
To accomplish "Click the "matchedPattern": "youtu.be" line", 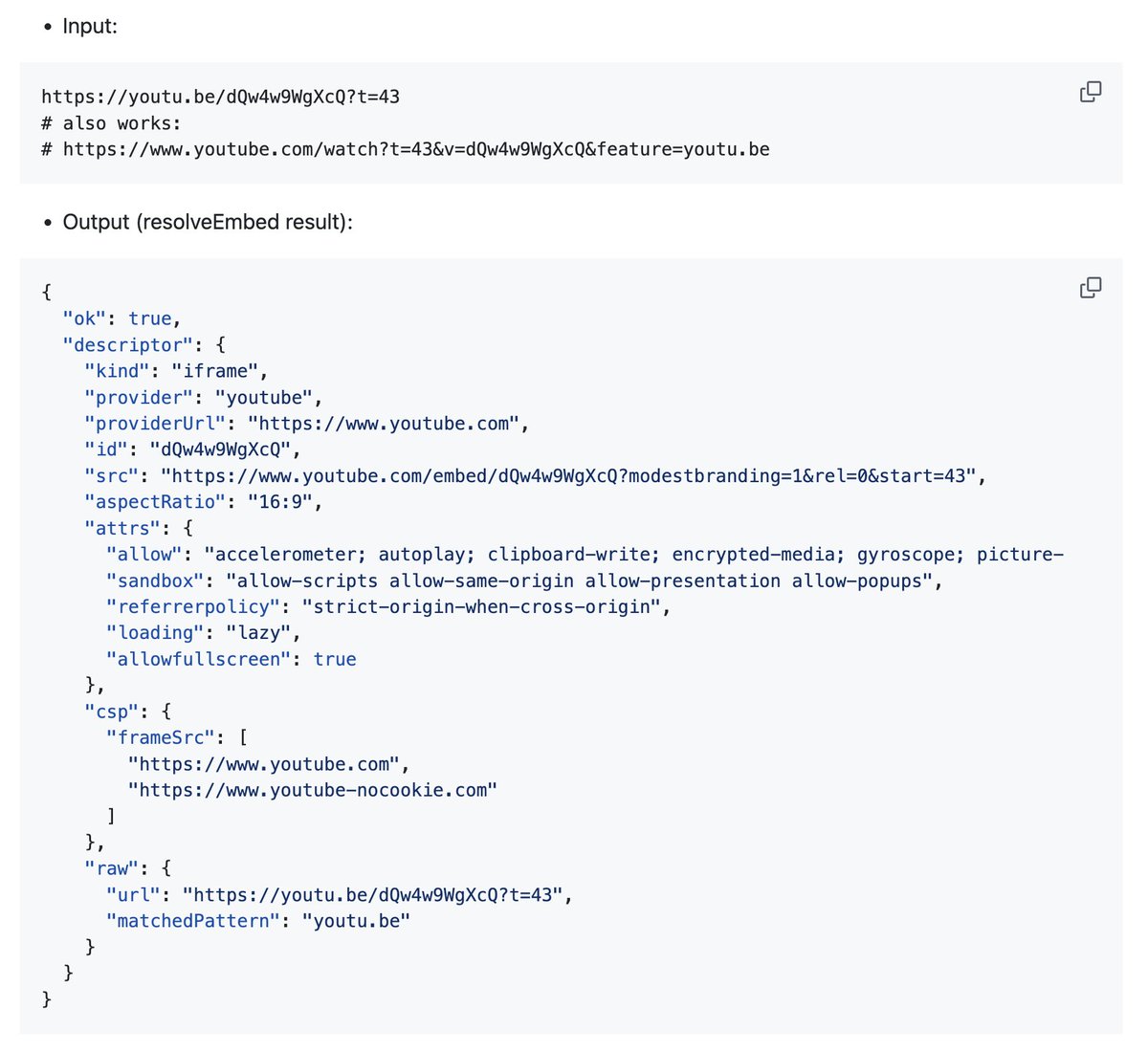I will 258,921.
